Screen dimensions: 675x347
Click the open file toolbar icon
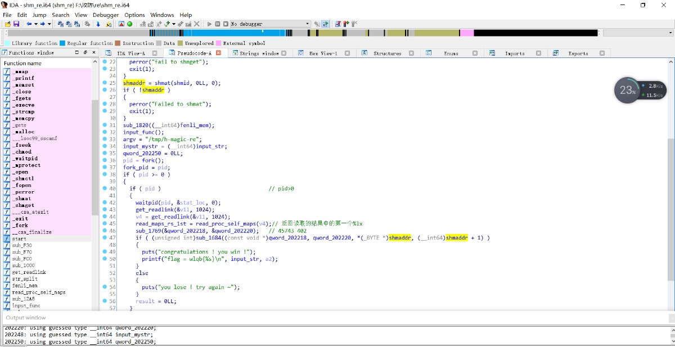pyautogui.click(x=8, y=24)
